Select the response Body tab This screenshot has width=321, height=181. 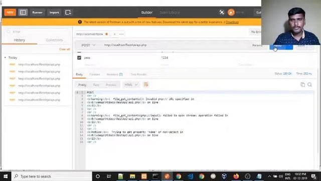pos(79,74)
